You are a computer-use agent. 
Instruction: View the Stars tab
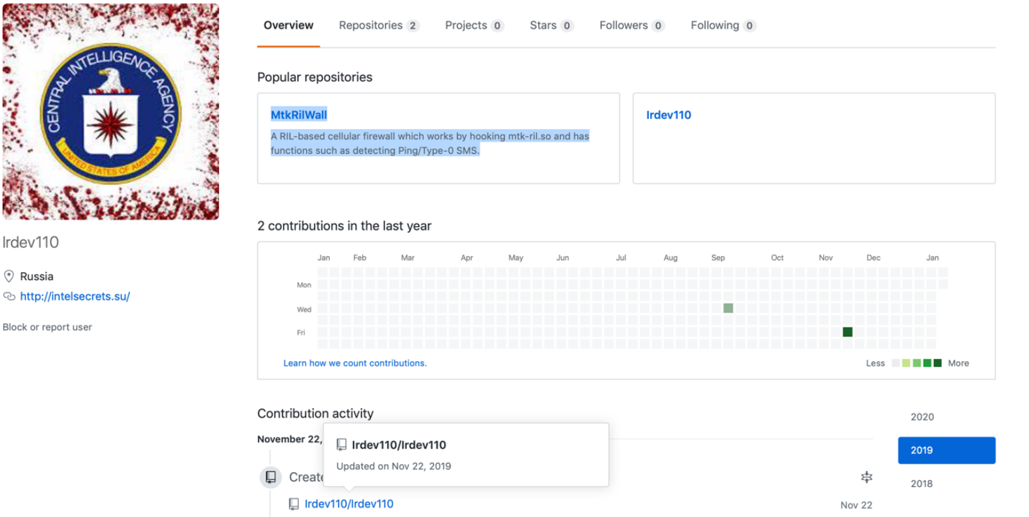tap(552, 25)
